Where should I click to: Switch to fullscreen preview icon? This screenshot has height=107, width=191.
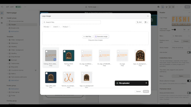tap(173, 7)
